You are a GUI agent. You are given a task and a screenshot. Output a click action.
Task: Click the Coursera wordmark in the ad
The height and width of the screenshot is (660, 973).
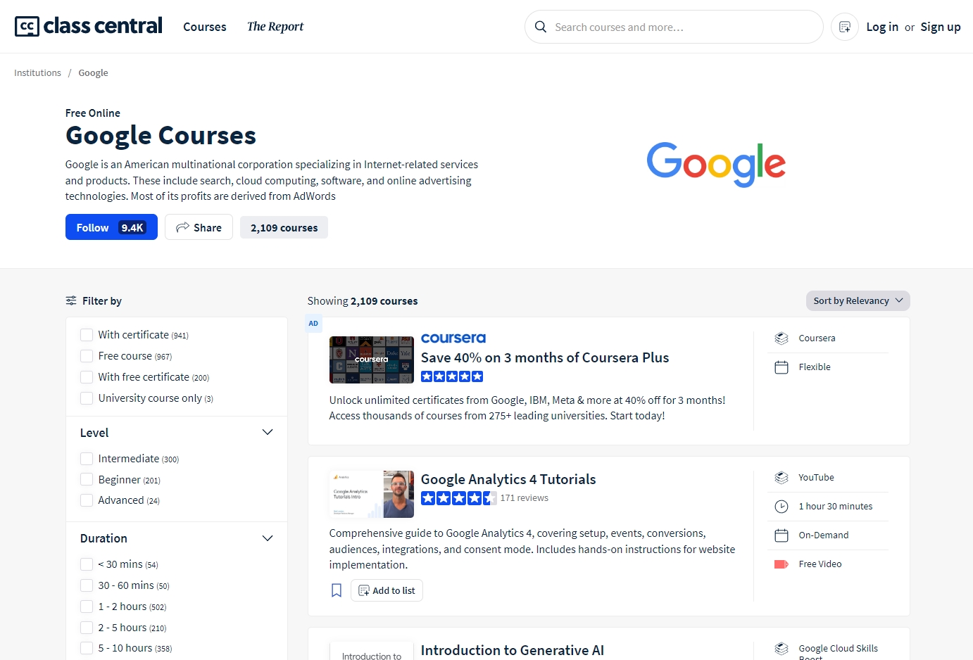pyautogui.click(x=453, y=338)
